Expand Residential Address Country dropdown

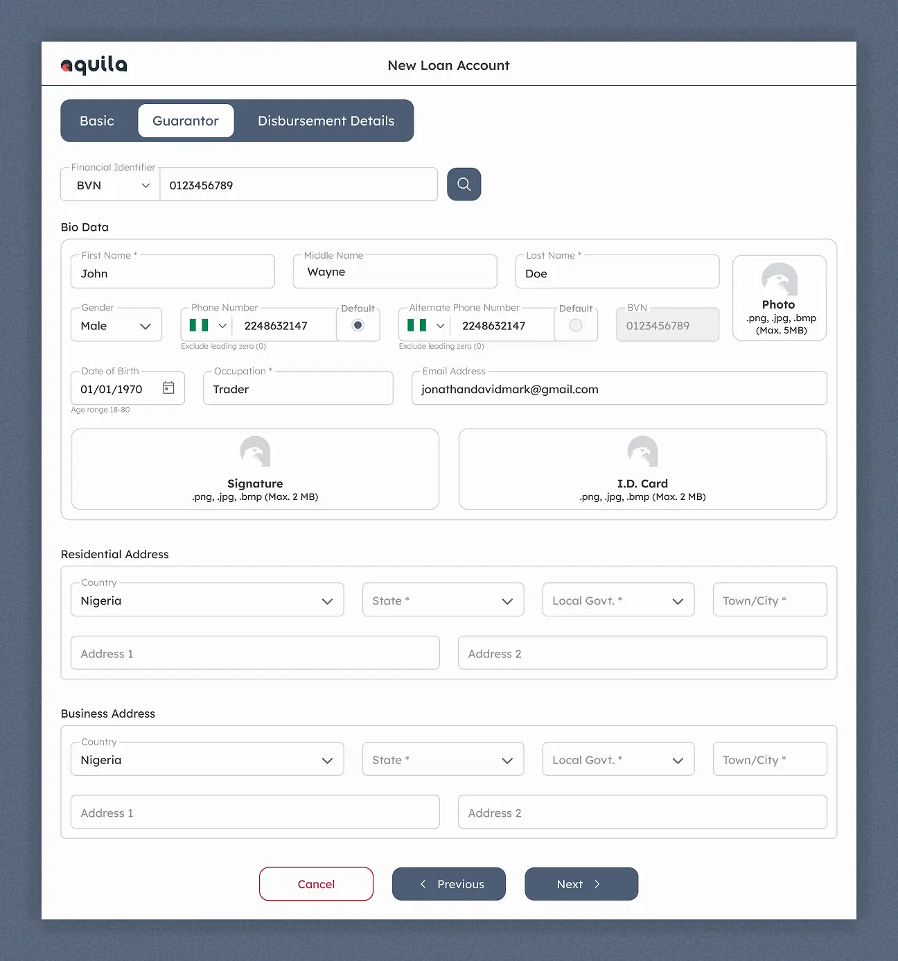(207, 600)
